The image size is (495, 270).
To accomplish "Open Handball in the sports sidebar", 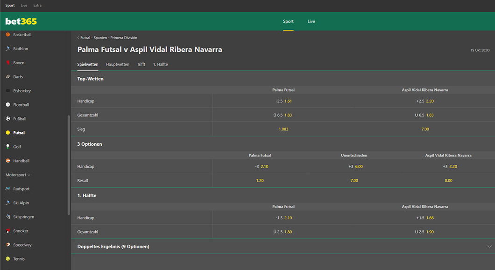I will coord(21,161).
